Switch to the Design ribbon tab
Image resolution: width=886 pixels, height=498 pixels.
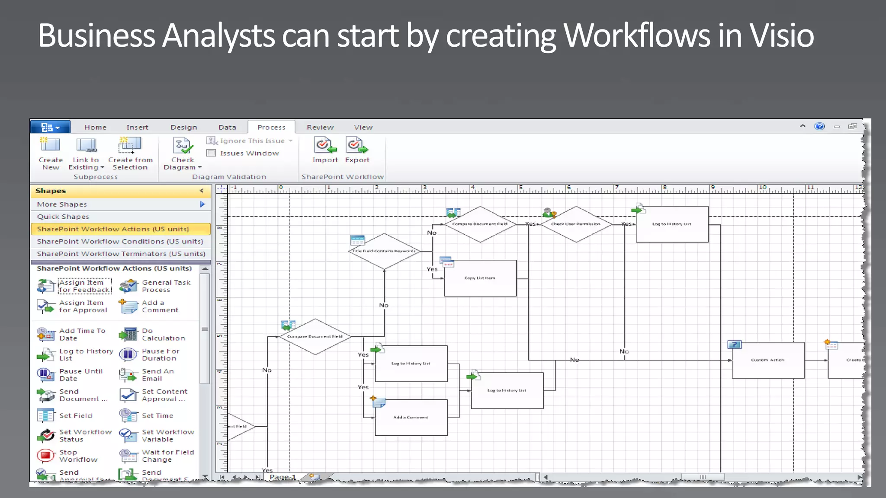coord(183,127)
